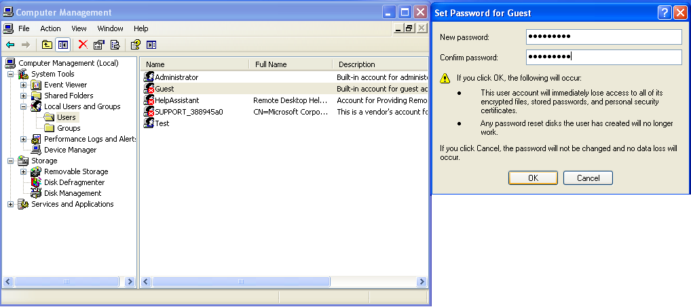Click the Back arrow toolbar icon
Image resolution: width=691 pixels, height=307 pixels.
click(x=10, y=45)
